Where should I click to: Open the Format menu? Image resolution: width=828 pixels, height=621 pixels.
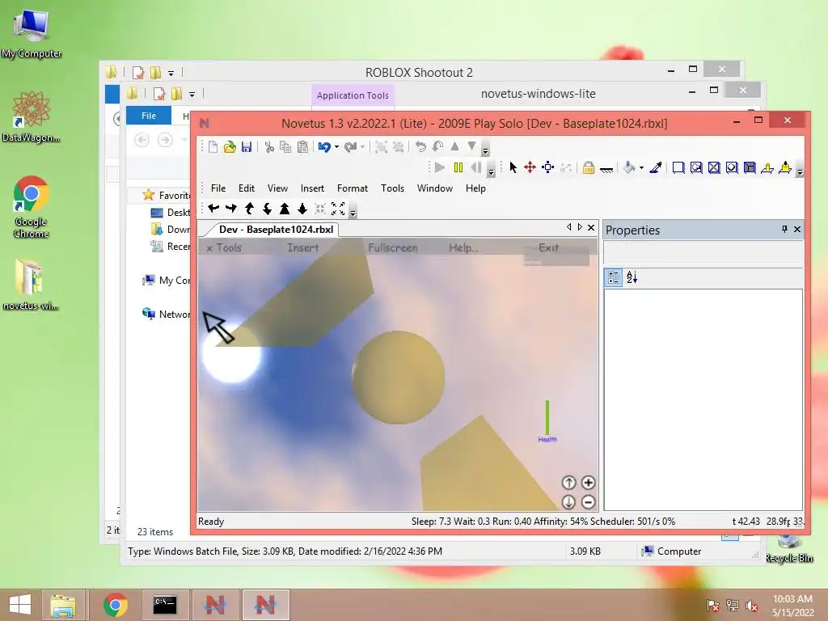[x=353, y=188]
